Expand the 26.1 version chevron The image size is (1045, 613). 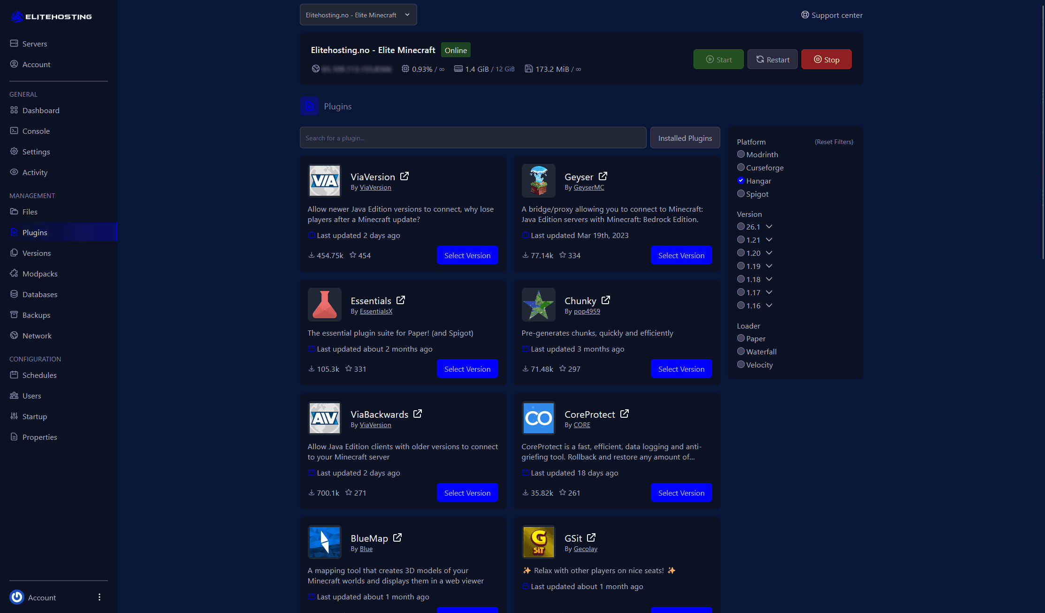point(769,227)
